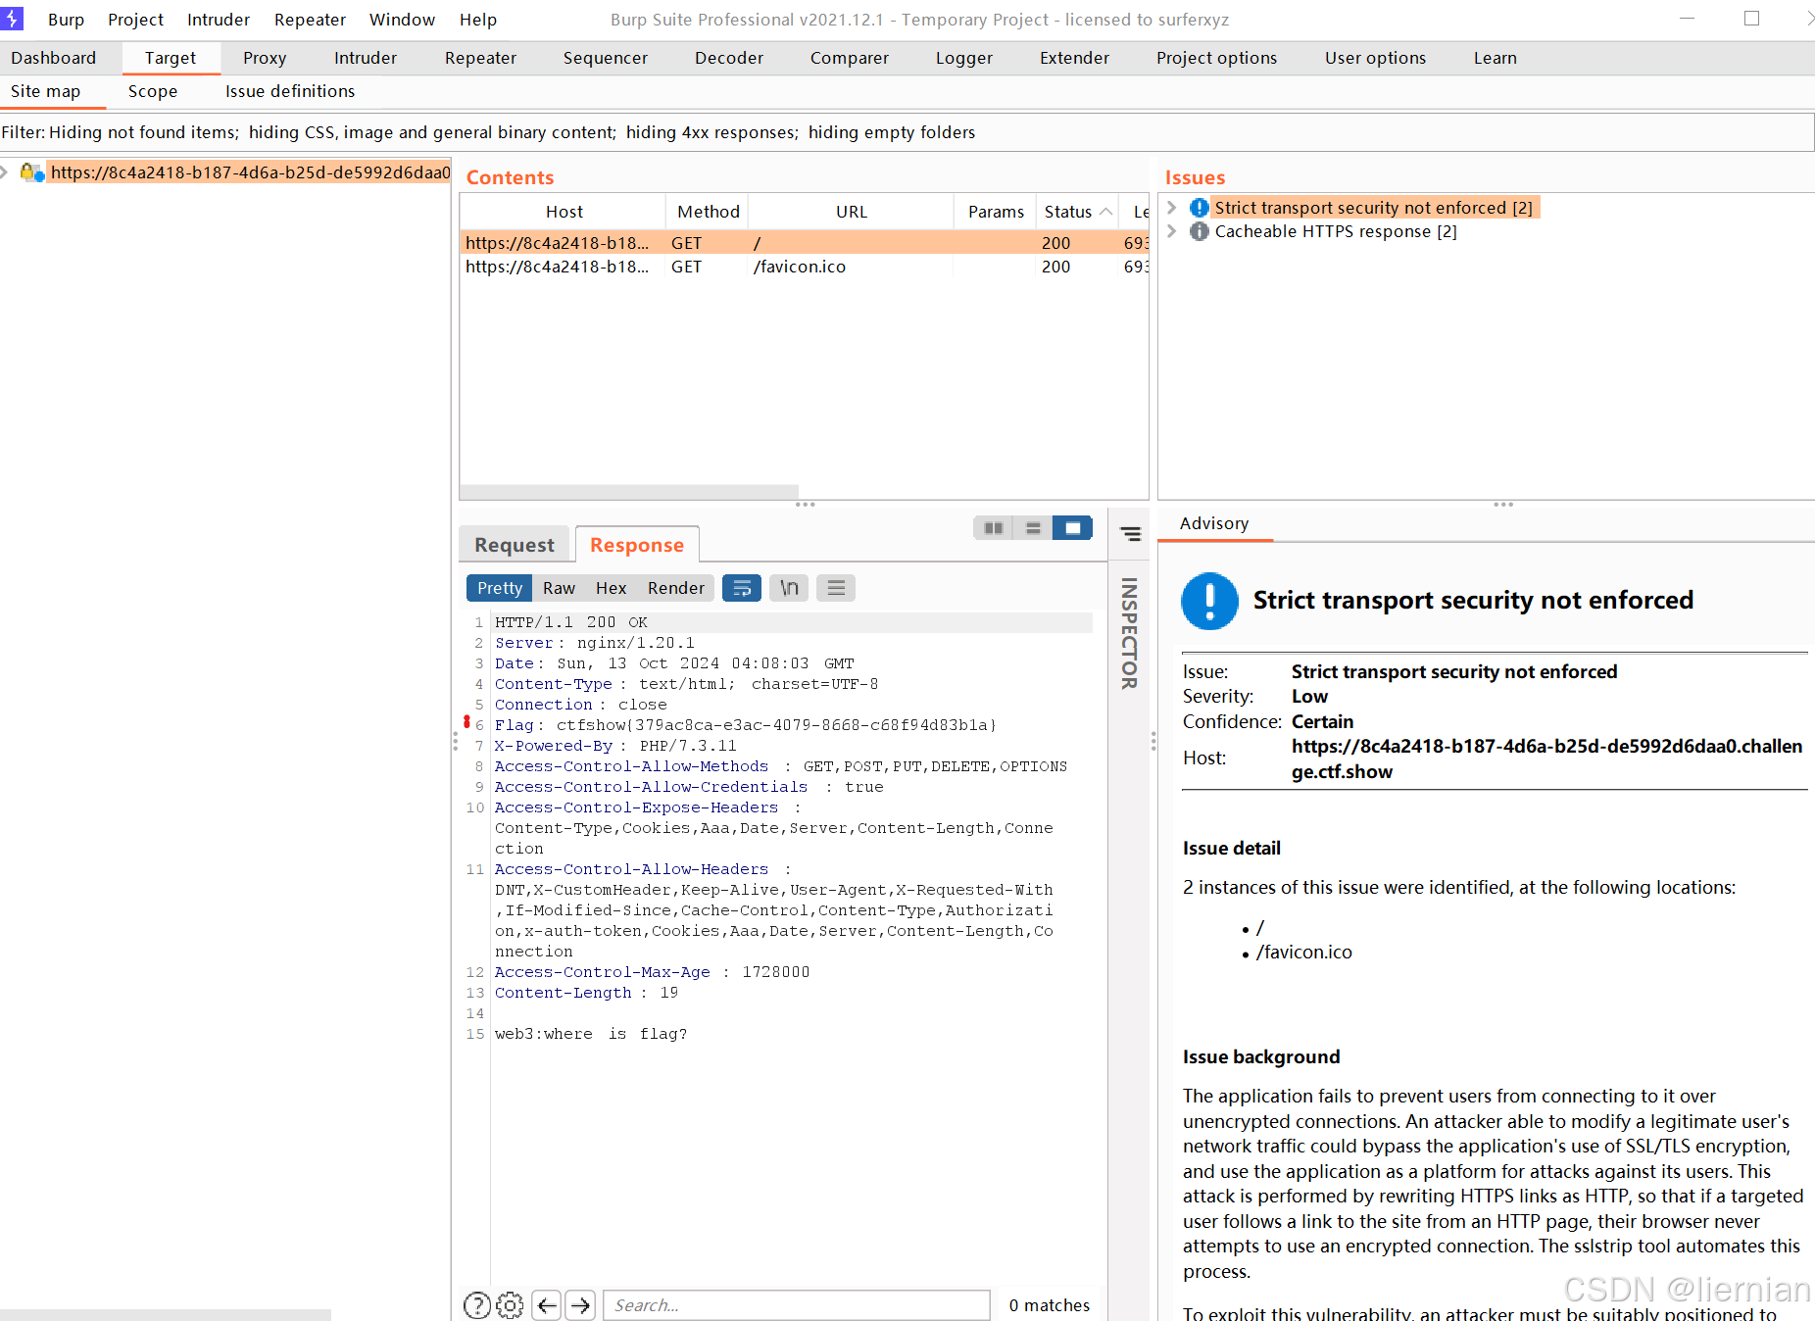Select the GET / row in Contents
The width and height of the screenshot is (1815, 1321).
point(804,243)
